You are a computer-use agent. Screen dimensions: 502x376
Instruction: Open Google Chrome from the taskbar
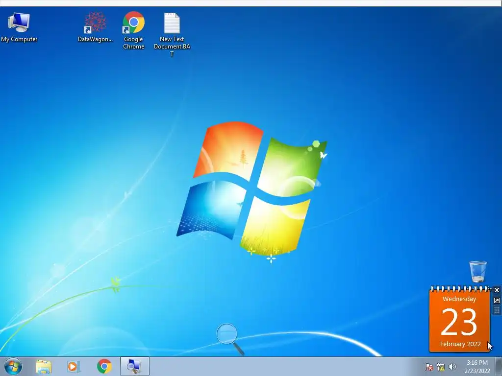tap(104, 366)
